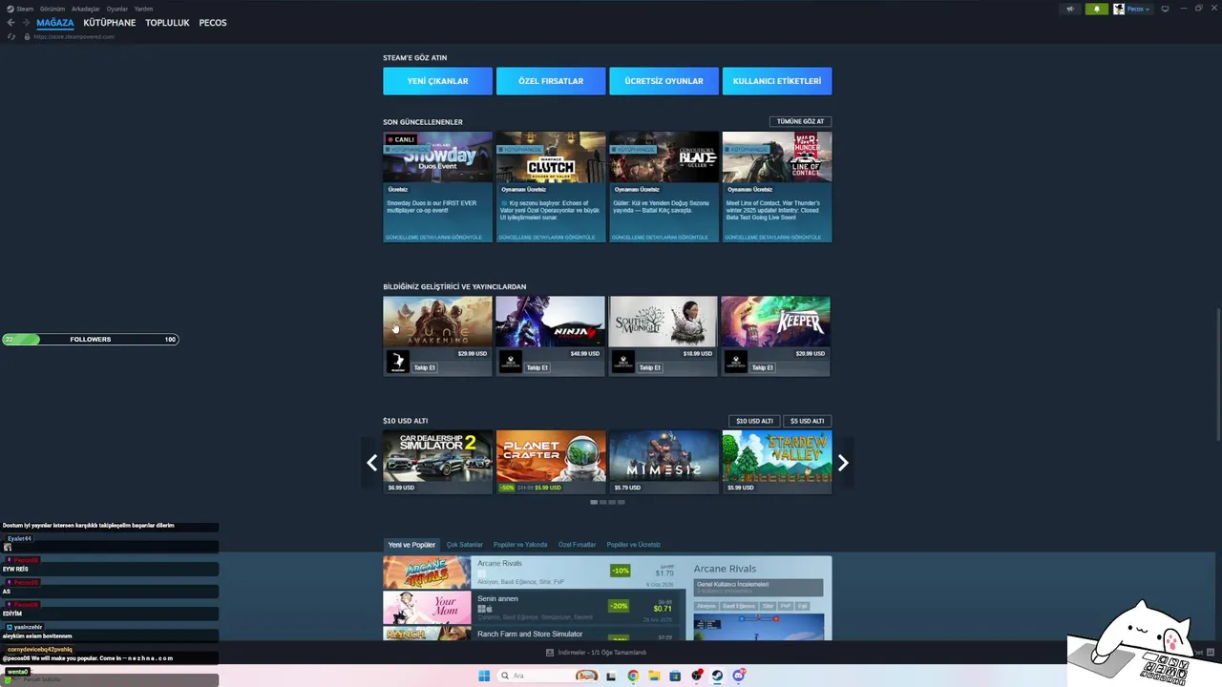Select the Yeni ve Popüler tab
The width and height of the screenshot is (1222, 687).
click(x=411, y=545)
